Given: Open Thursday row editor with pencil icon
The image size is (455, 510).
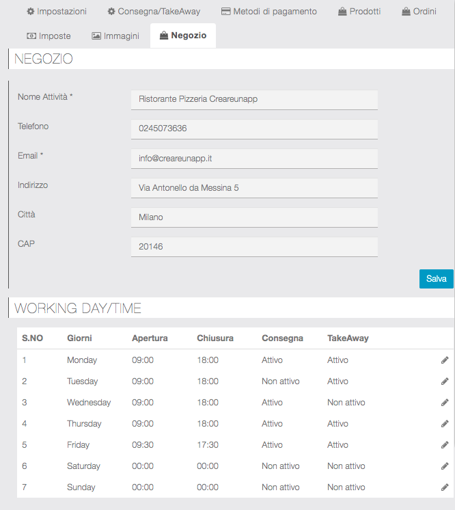Looking at the screenshot, I should 445,424.
